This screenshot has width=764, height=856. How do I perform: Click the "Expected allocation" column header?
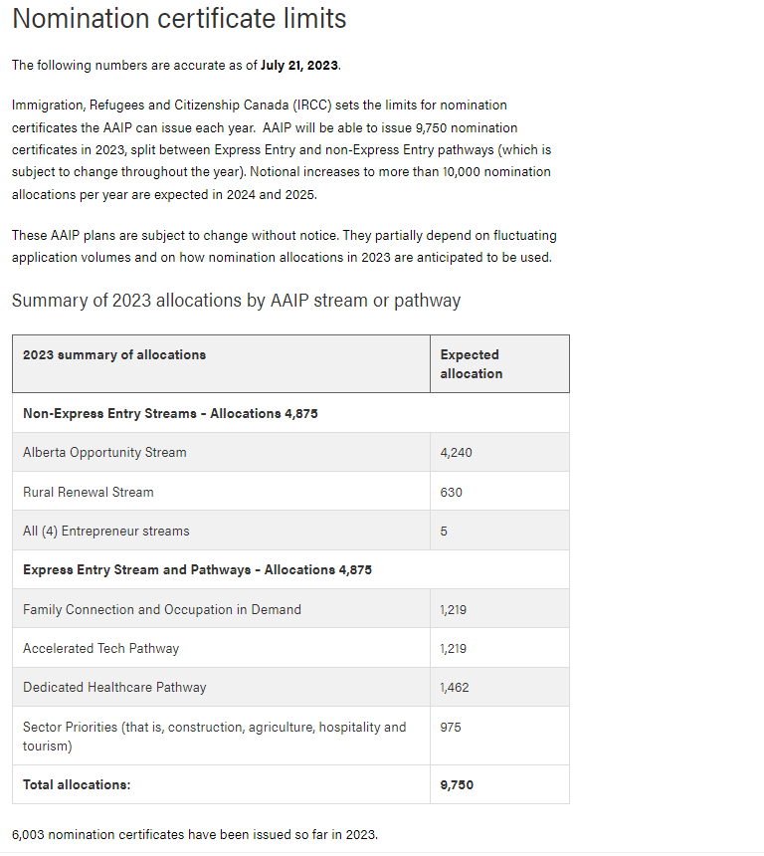472,364
